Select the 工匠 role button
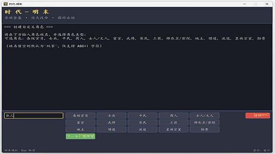Screen dimensions: 275x154 click(174, 122)
